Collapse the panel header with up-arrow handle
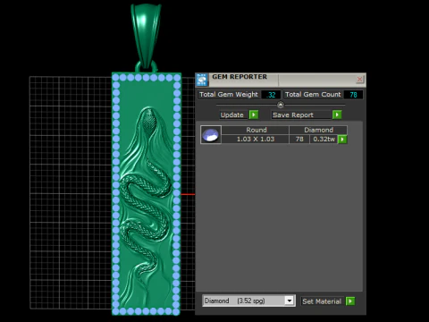 coord(281,105)
